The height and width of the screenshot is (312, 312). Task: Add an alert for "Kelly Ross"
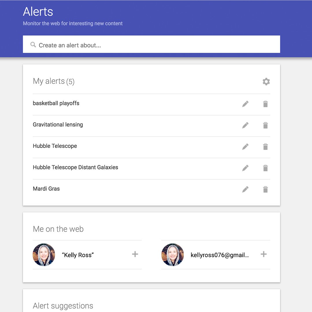coord(135,254)
